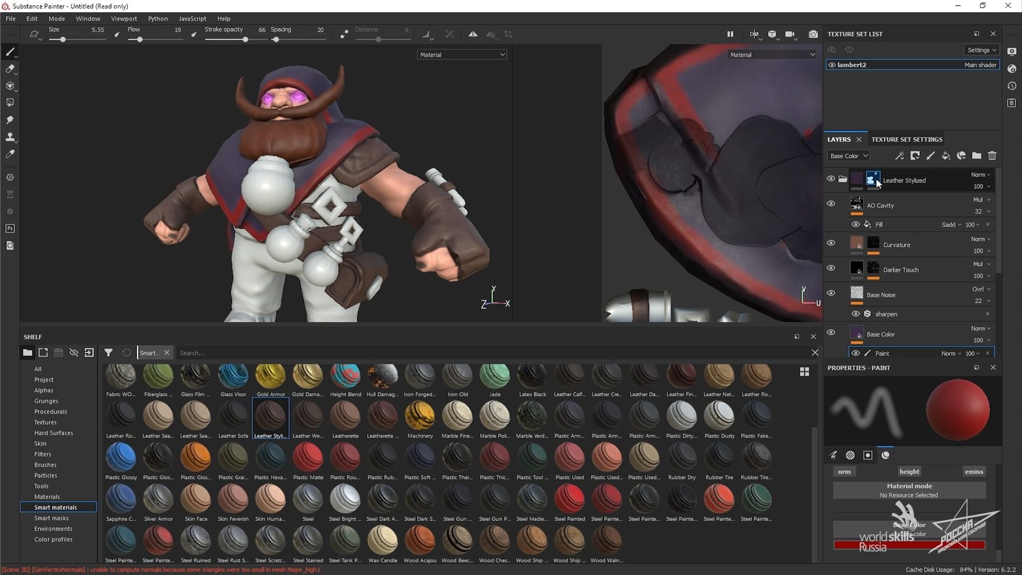Switch to the 3D-only view mode cube icon
This screenshot has height=575, width=1022.
pyautogui.click(x=772, y=34)
